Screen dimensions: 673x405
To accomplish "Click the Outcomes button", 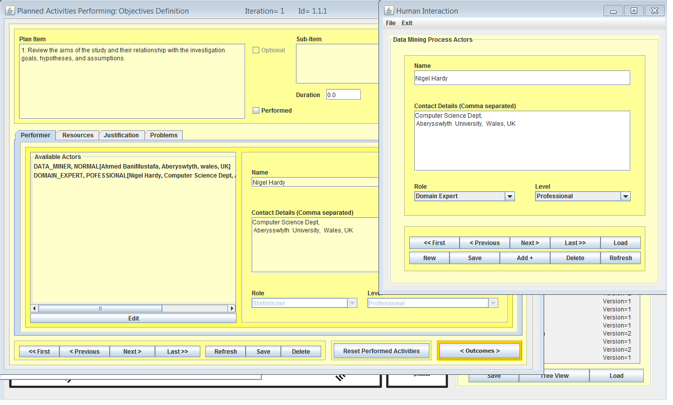I will coord(479,351).
